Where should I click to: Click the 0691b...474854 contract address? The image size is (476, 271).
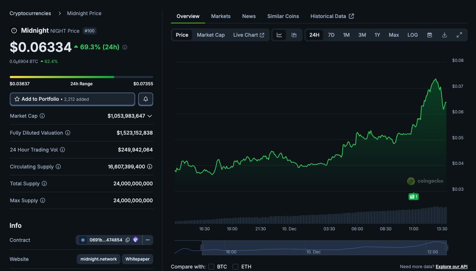[106, 240]
